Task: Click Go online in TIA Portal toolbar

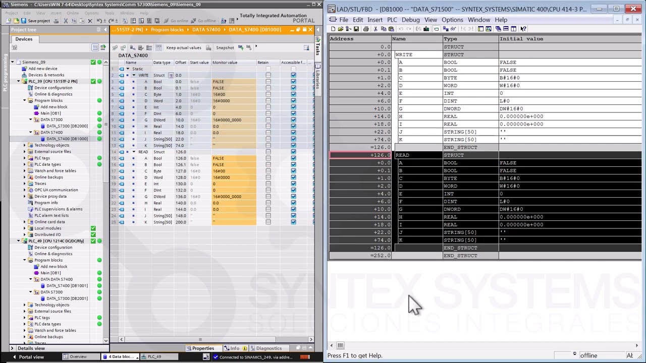Action: tap(177, 21)
